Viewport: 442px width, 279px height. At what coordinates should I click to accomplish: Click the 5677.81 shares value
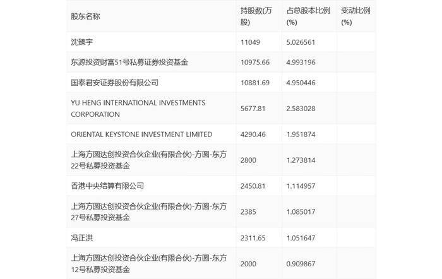pyautogui.click(x=253, y=109)
